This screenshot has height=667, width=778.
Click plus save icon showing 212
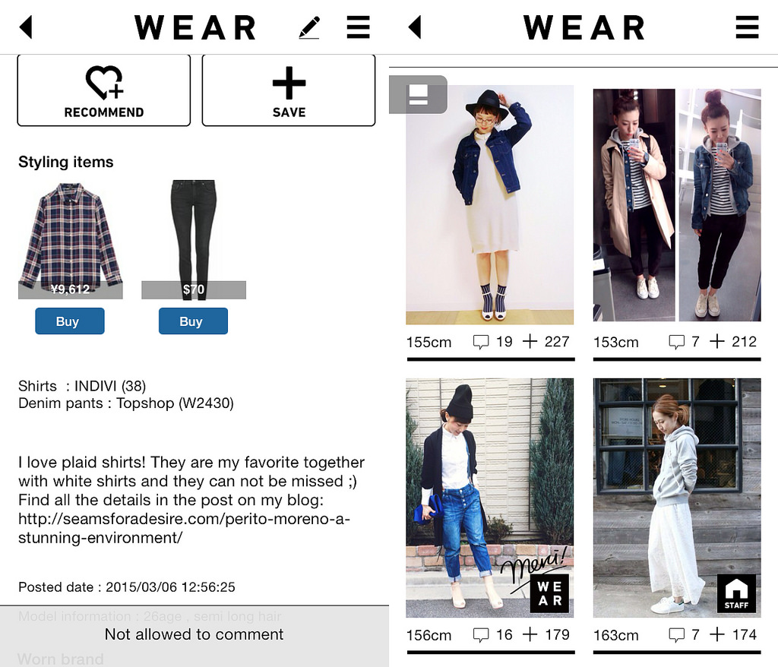(x=716, y=341)
